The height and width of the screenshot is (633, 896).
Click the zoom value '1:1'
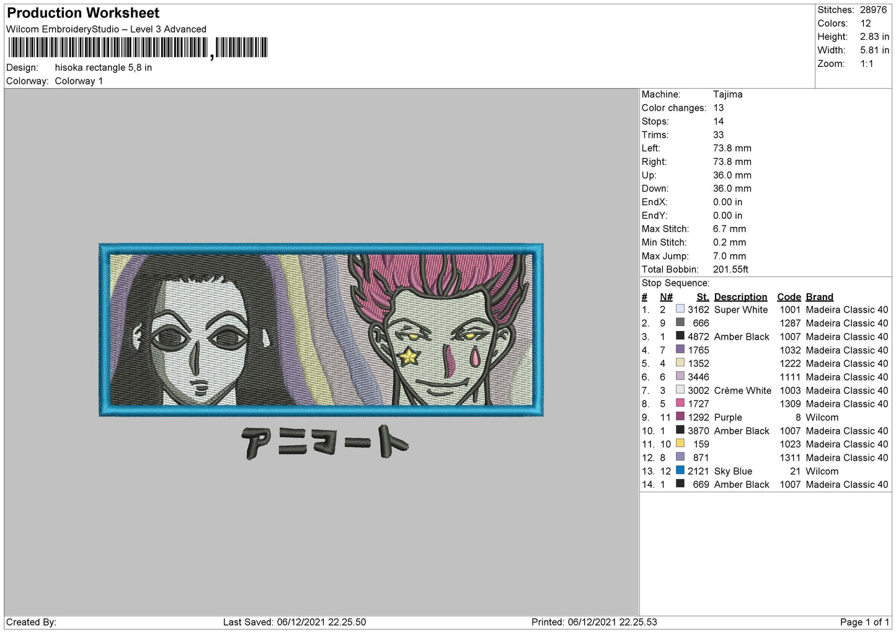(867, 64)
